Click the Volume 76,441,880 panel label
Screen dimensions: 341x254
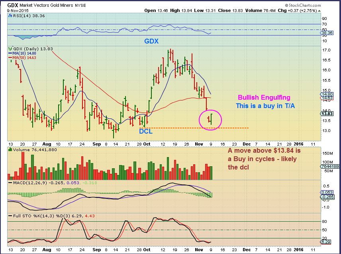click(x=35, y=150)
